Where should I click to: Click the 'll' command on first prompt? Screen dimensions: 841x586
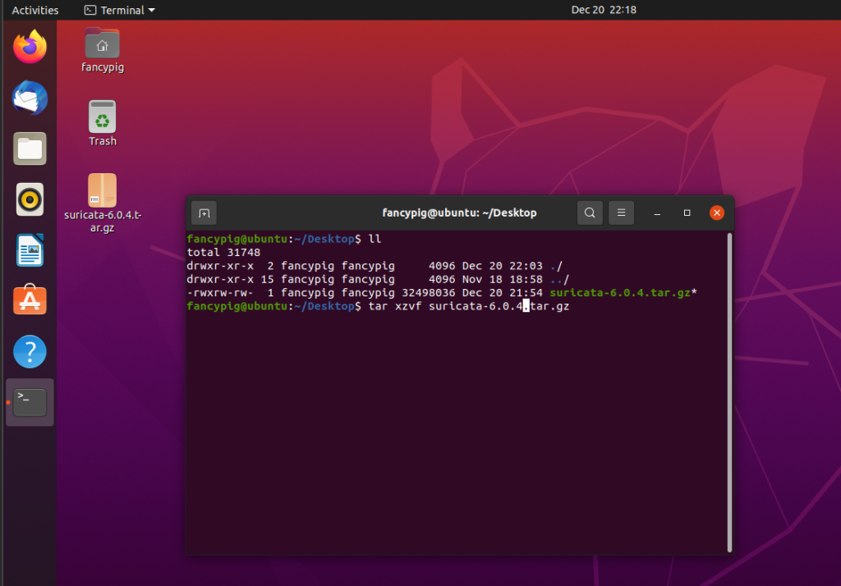click(x=375, y=239)
